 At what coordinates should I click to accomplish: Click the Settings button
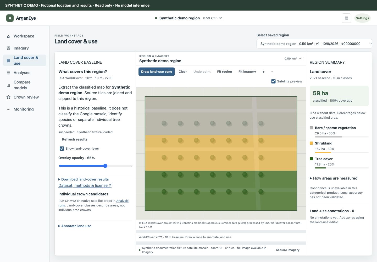[x=362, y=18]
